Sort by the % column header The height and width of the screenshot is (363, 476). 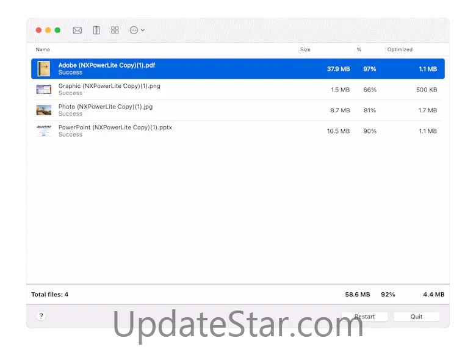[359, 49]
